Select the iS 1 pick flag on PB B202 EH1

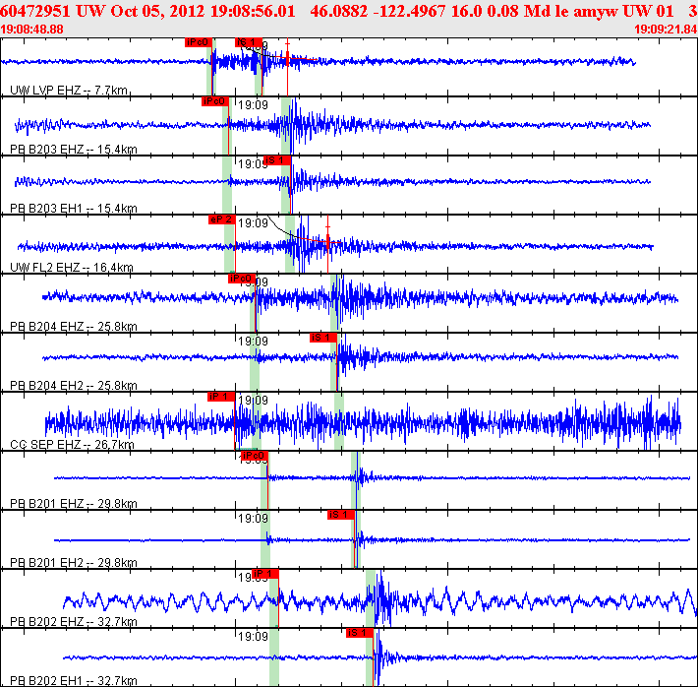tap(360, 633)
